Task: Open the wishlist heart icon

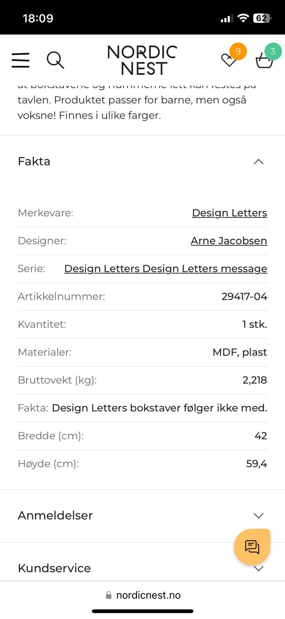Action: click(228, 60)
